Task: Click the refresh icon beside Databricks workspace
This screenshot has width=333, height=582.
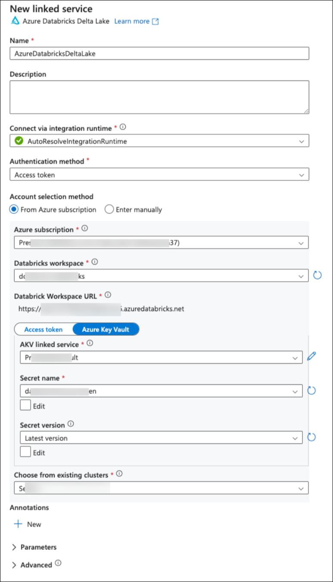Action: (317, 275)
